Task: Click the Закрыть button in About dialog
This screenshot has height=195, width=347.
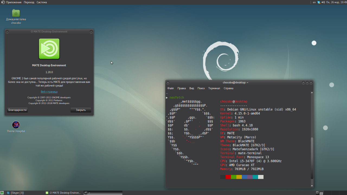Action: [x=81, y=110]
